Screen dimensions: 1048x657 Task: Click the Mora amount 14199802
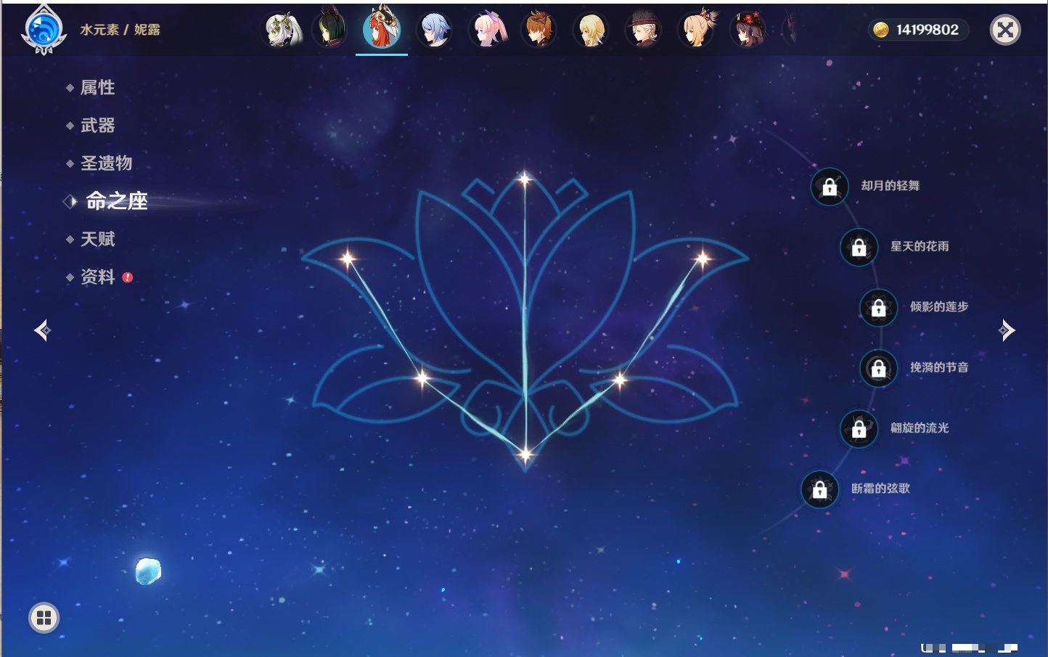927,30
